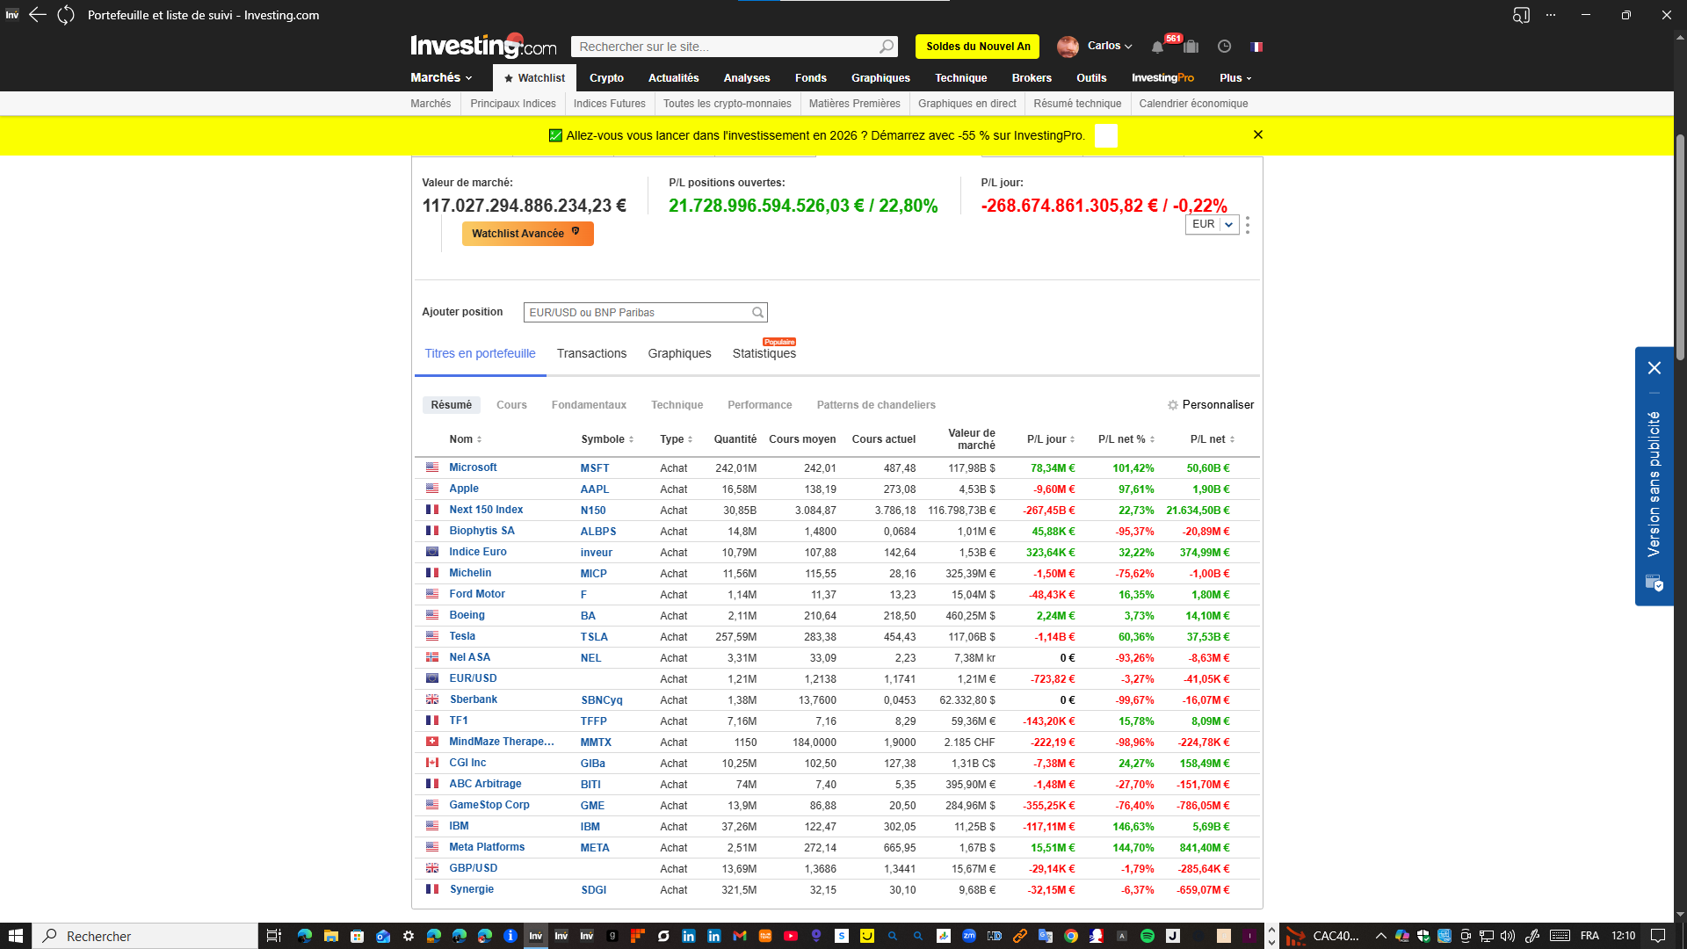Open the volume control in system tray
Screen dimensions: 1687x949
point(1508,936)
